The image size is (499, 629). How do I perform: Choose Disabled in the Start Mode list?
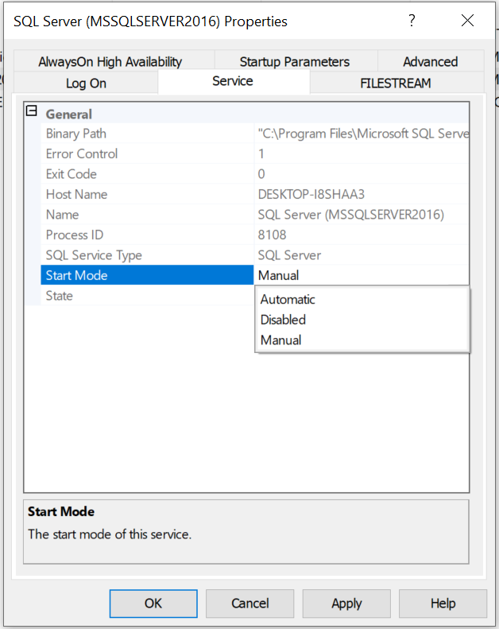[x=362, y=320]
